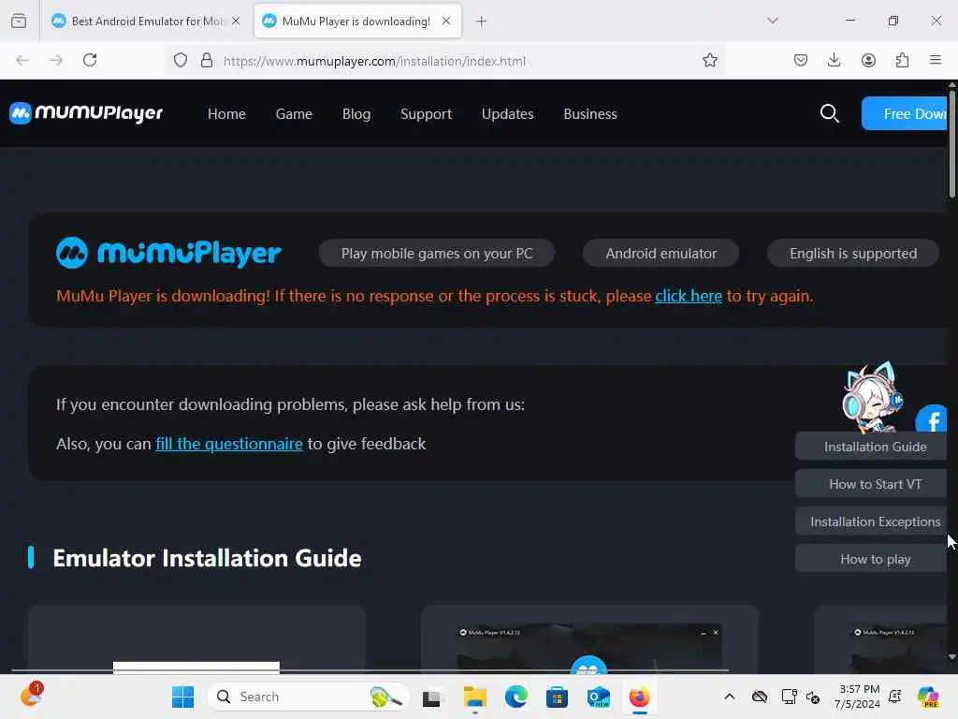This screenshot has width=958, height=719.
Task: Open the Game menu item
Action: (x=294, y=113)
